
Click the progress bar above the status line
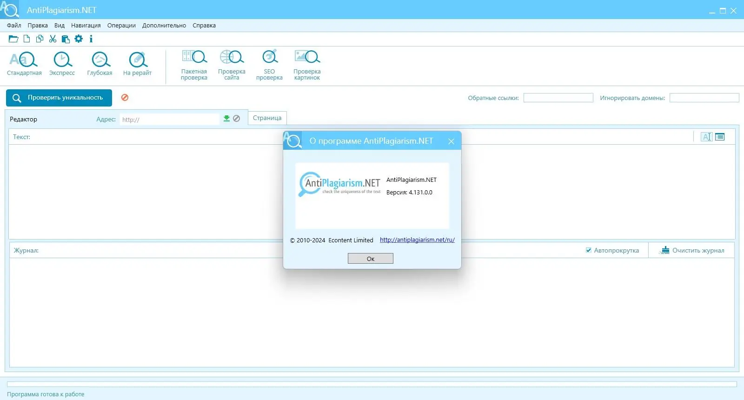coord(372,384)
